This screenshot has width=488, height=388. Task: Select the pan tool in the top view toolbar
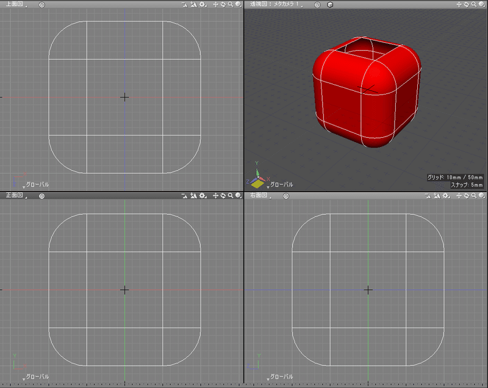coord(216,5)
